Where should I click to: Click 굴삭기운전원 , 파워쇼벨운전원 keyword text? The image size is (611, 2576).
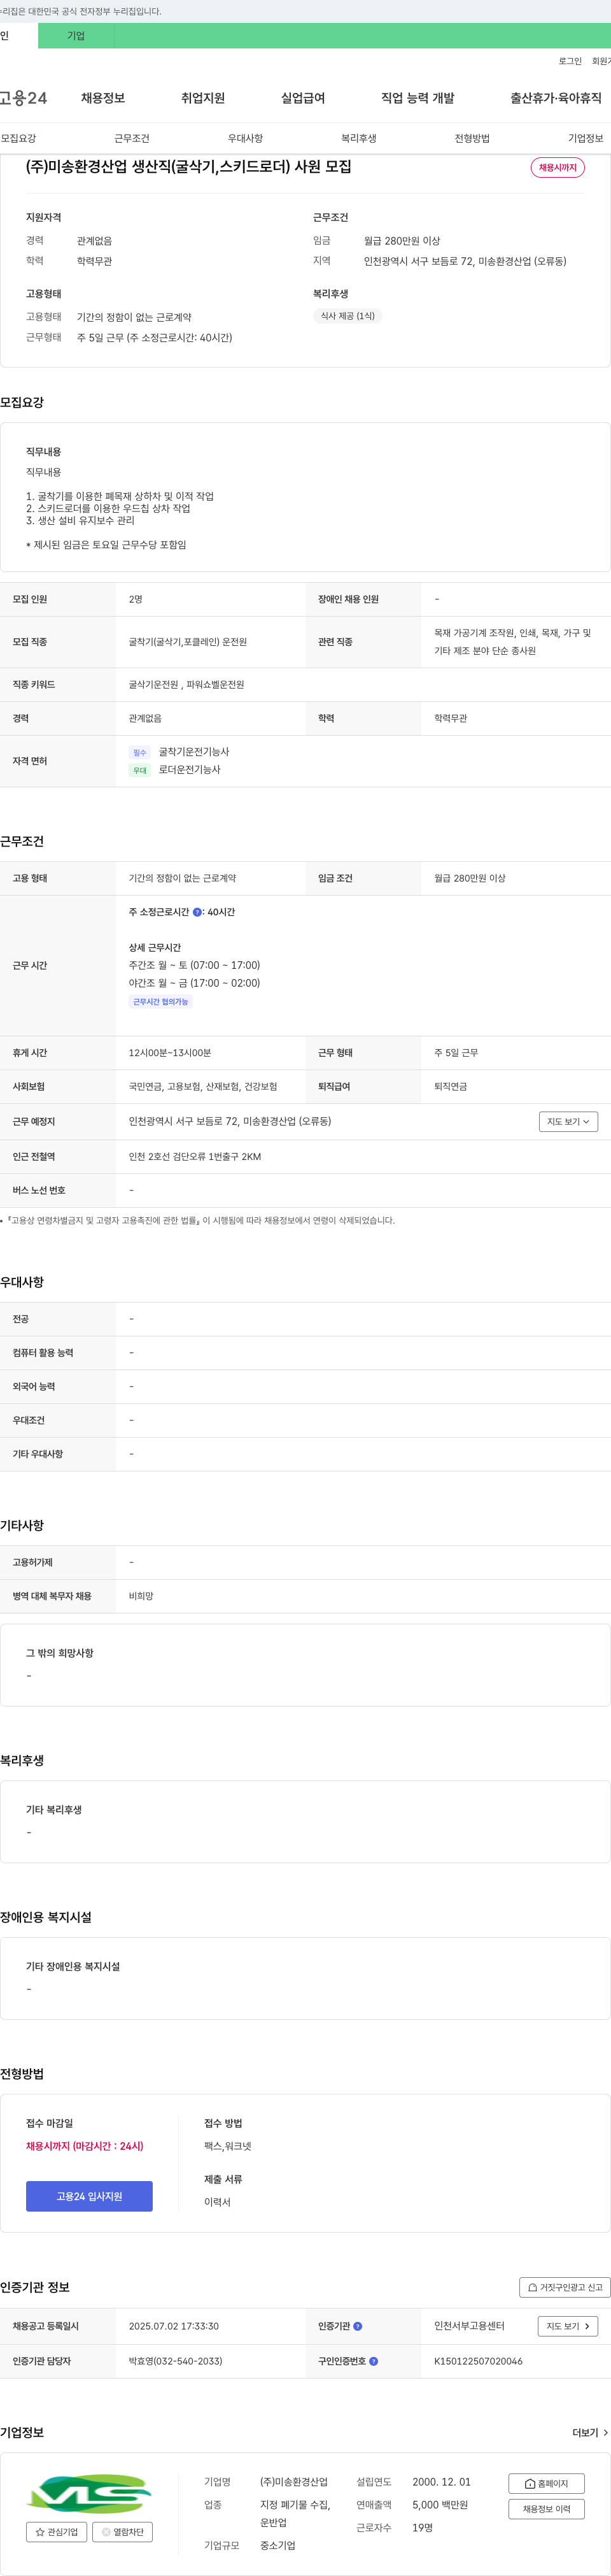pyautogui.click(x=186, y=685)
